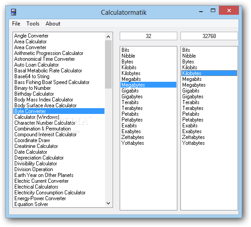Select Coordinate Draw entry
251x227 pixels.
point(59,140)
